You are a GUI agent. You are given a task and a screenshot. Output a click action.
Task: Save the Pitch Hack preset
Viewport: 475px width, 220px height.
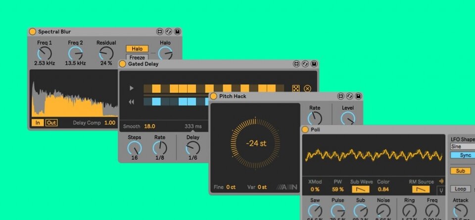[358, 96]
